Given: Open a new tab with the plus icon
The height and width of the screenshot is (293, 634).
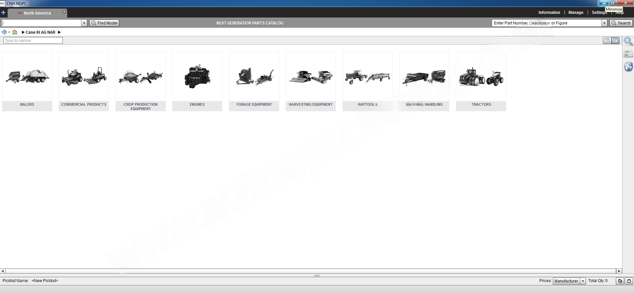Looking at the screenshot, I should (x=3, y=13).
